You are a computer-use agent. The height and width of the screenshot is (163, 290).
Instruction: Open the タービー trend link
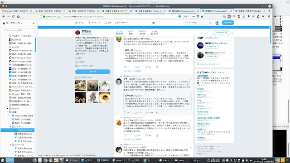pos(201,106)
